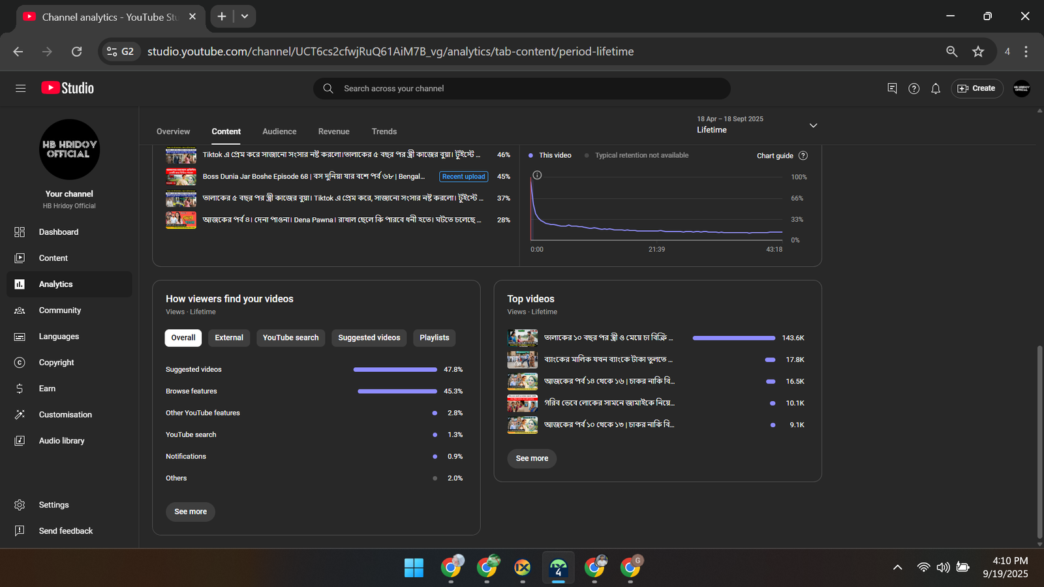Open the browser tab search dropdown
The height and width of the screenshot is (587, 1044).
pyautogui.click(x=245, y=16)
